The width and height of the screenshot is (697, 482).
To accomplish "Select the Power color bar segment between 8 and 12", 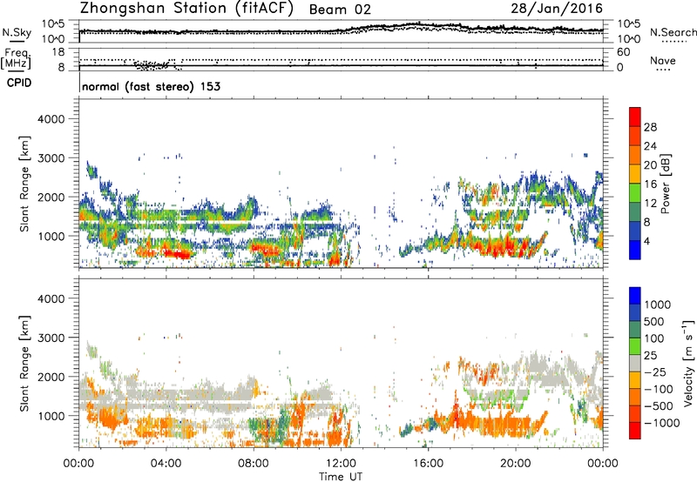I will pyautogui.click(x=635, y=212).
